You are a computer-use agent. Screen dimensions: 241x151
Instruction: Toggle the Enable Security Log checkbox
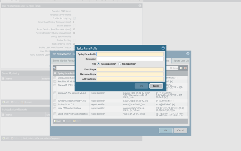click(75, 18)
